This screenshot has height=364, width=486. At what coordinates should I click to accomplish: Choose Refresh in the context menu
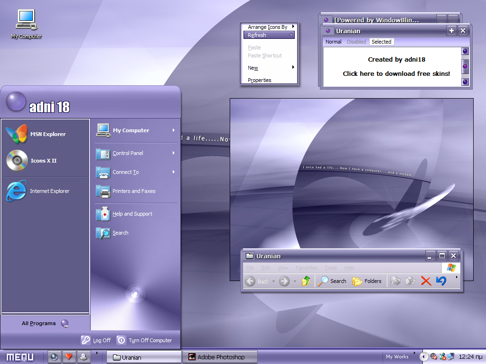click(x=269, y=35)
